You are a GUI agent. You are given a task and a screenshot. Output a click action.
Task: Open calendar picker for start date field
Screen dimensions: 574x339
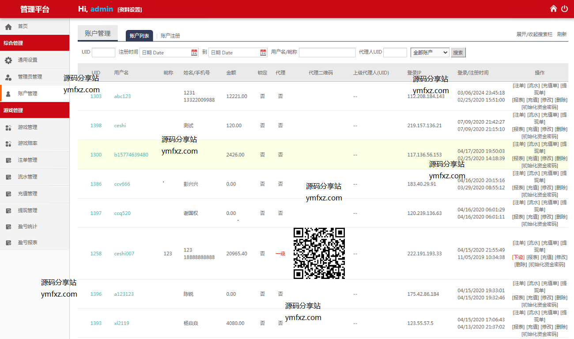pyautogui.click(x=194, y=53)
